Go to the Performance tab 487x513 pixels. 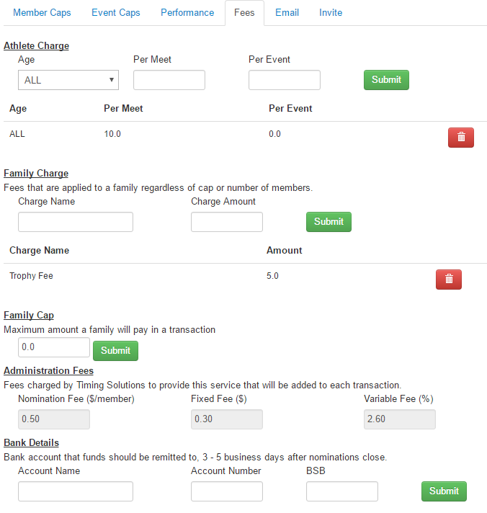click(x=187, y=12)
